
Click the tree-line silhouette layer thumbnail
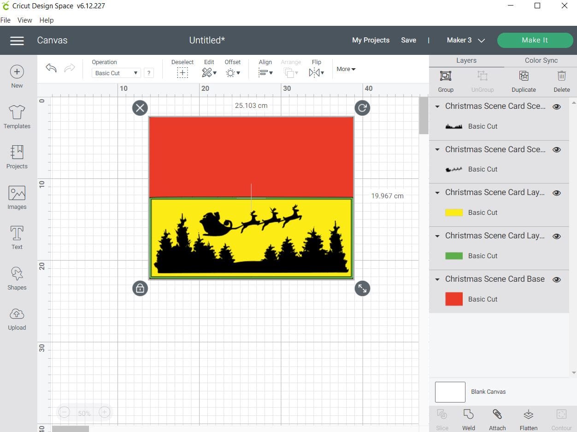[x=454, y=126]
